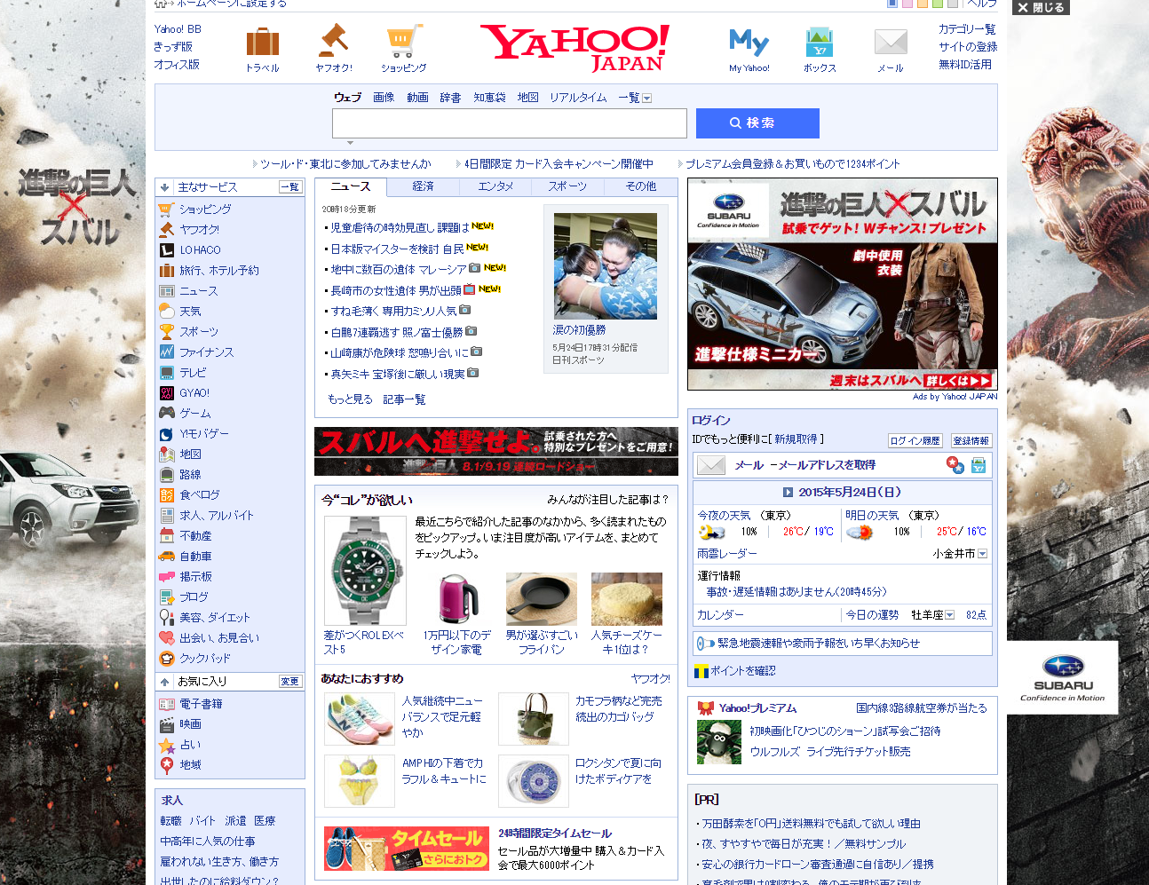Open the もっと見る news link

pos(350,399)
